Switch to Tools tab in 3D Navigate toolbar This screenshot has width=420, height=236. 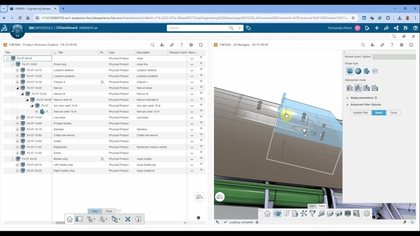[x=322, y=206]
